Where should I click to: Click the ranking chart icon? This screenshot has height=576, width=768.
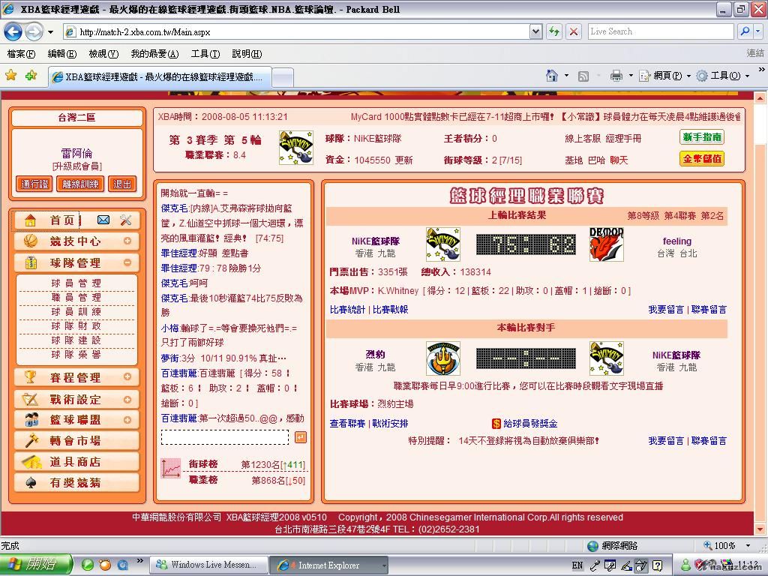pyautogui.click(x=171, y=469)
